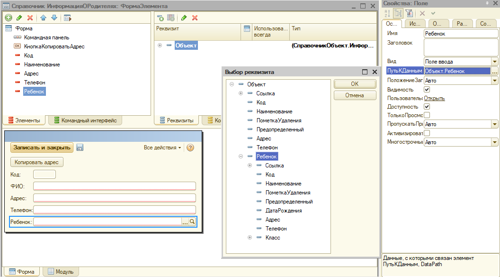500x277 pixels.
Task: Expand the Класс node in the dialog tree
Action: click(250, 237)
